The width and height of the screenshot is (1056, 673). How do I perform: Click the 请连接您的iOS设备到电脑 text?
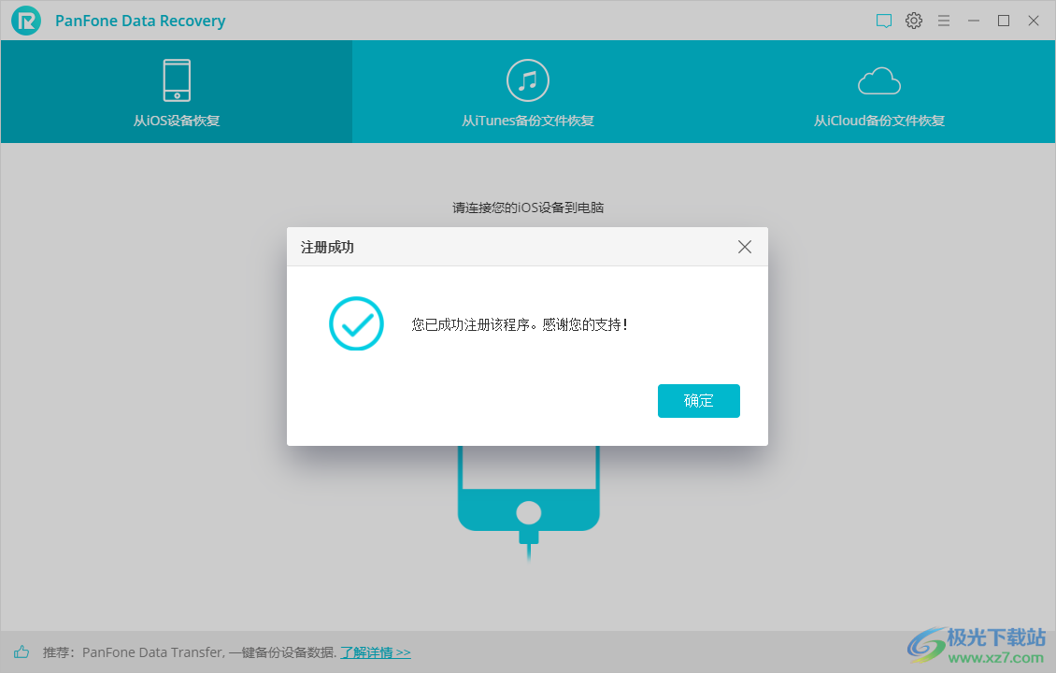pyautogui.click(x=527, y=208)
